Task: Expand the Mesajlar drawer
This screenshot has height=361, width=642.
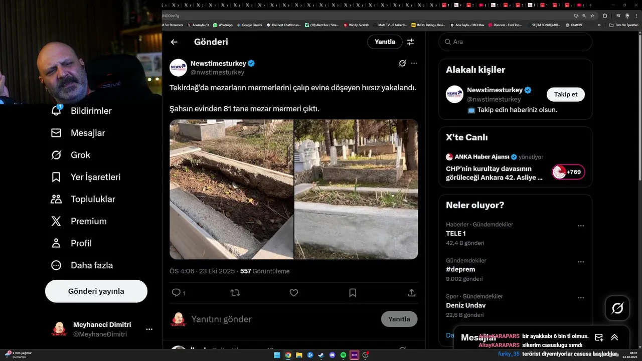Action: pos(614,337)
